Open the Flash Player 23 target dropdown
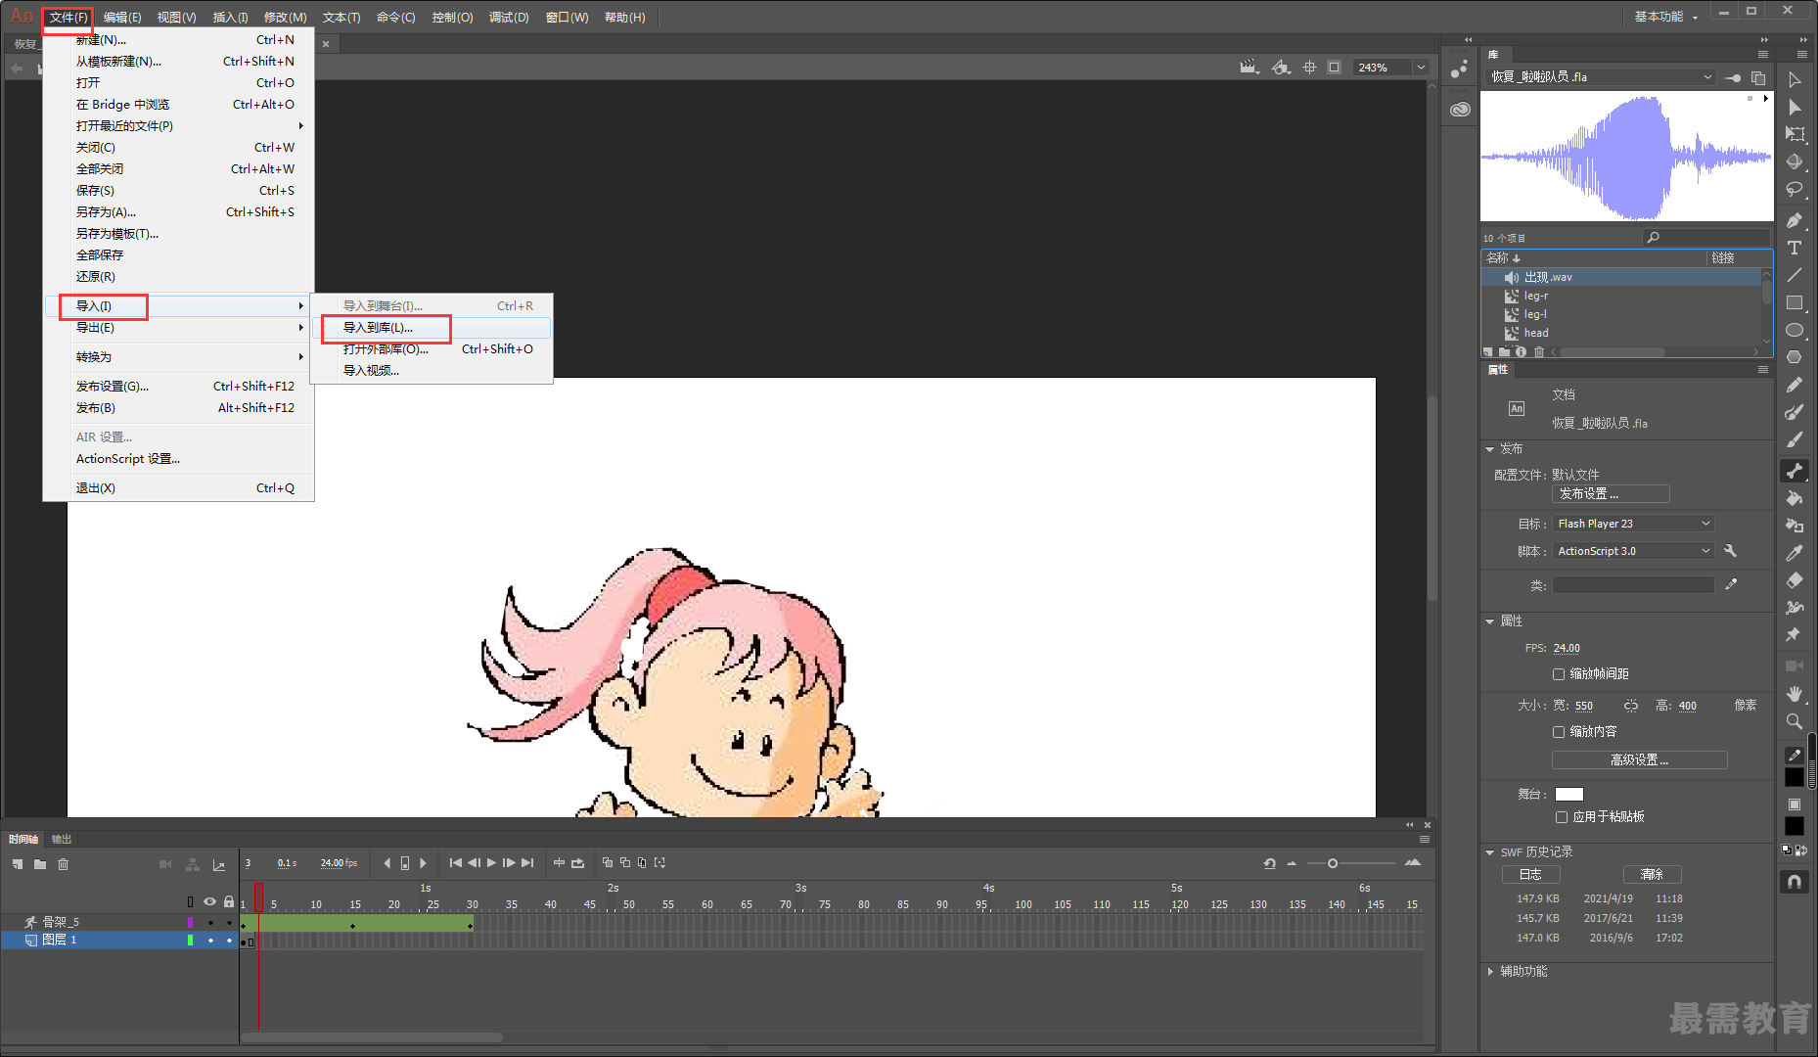Image resolution: width=1818 pixels, height=1057 pixels. click(x=1634, y=524)
